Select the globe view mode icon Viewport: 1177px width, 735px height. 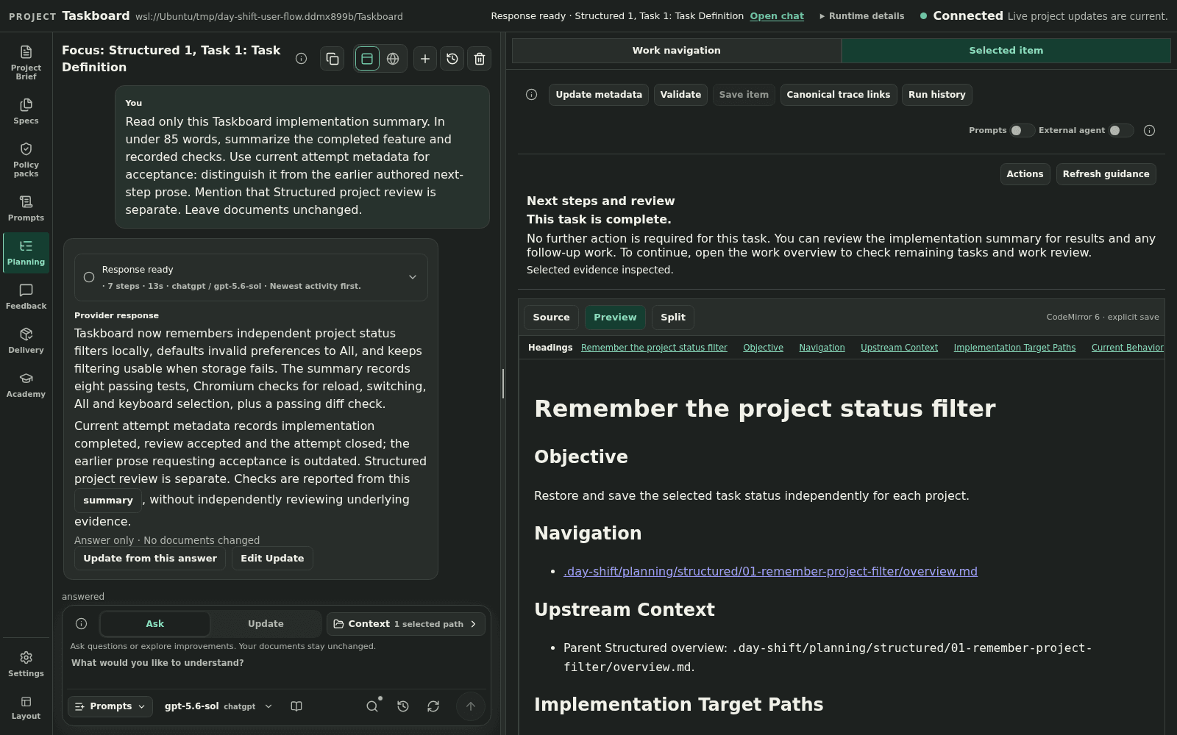coord(393,59)
